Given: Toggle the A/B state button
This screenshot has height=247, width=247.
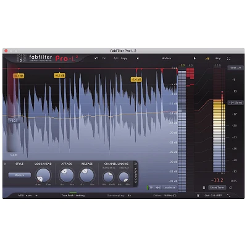Looking at the screenshot, I should (116, 59).
